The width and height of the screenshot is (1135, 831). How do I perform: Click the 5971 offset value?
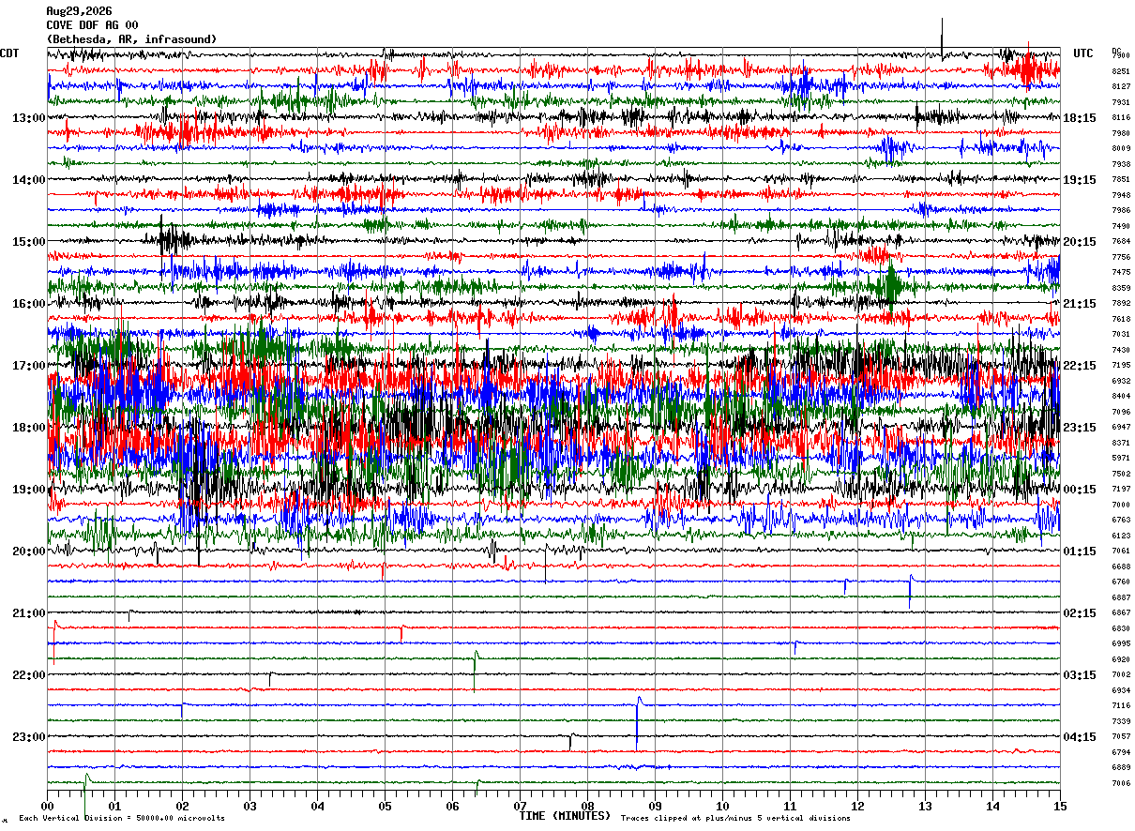[1121, 459]
